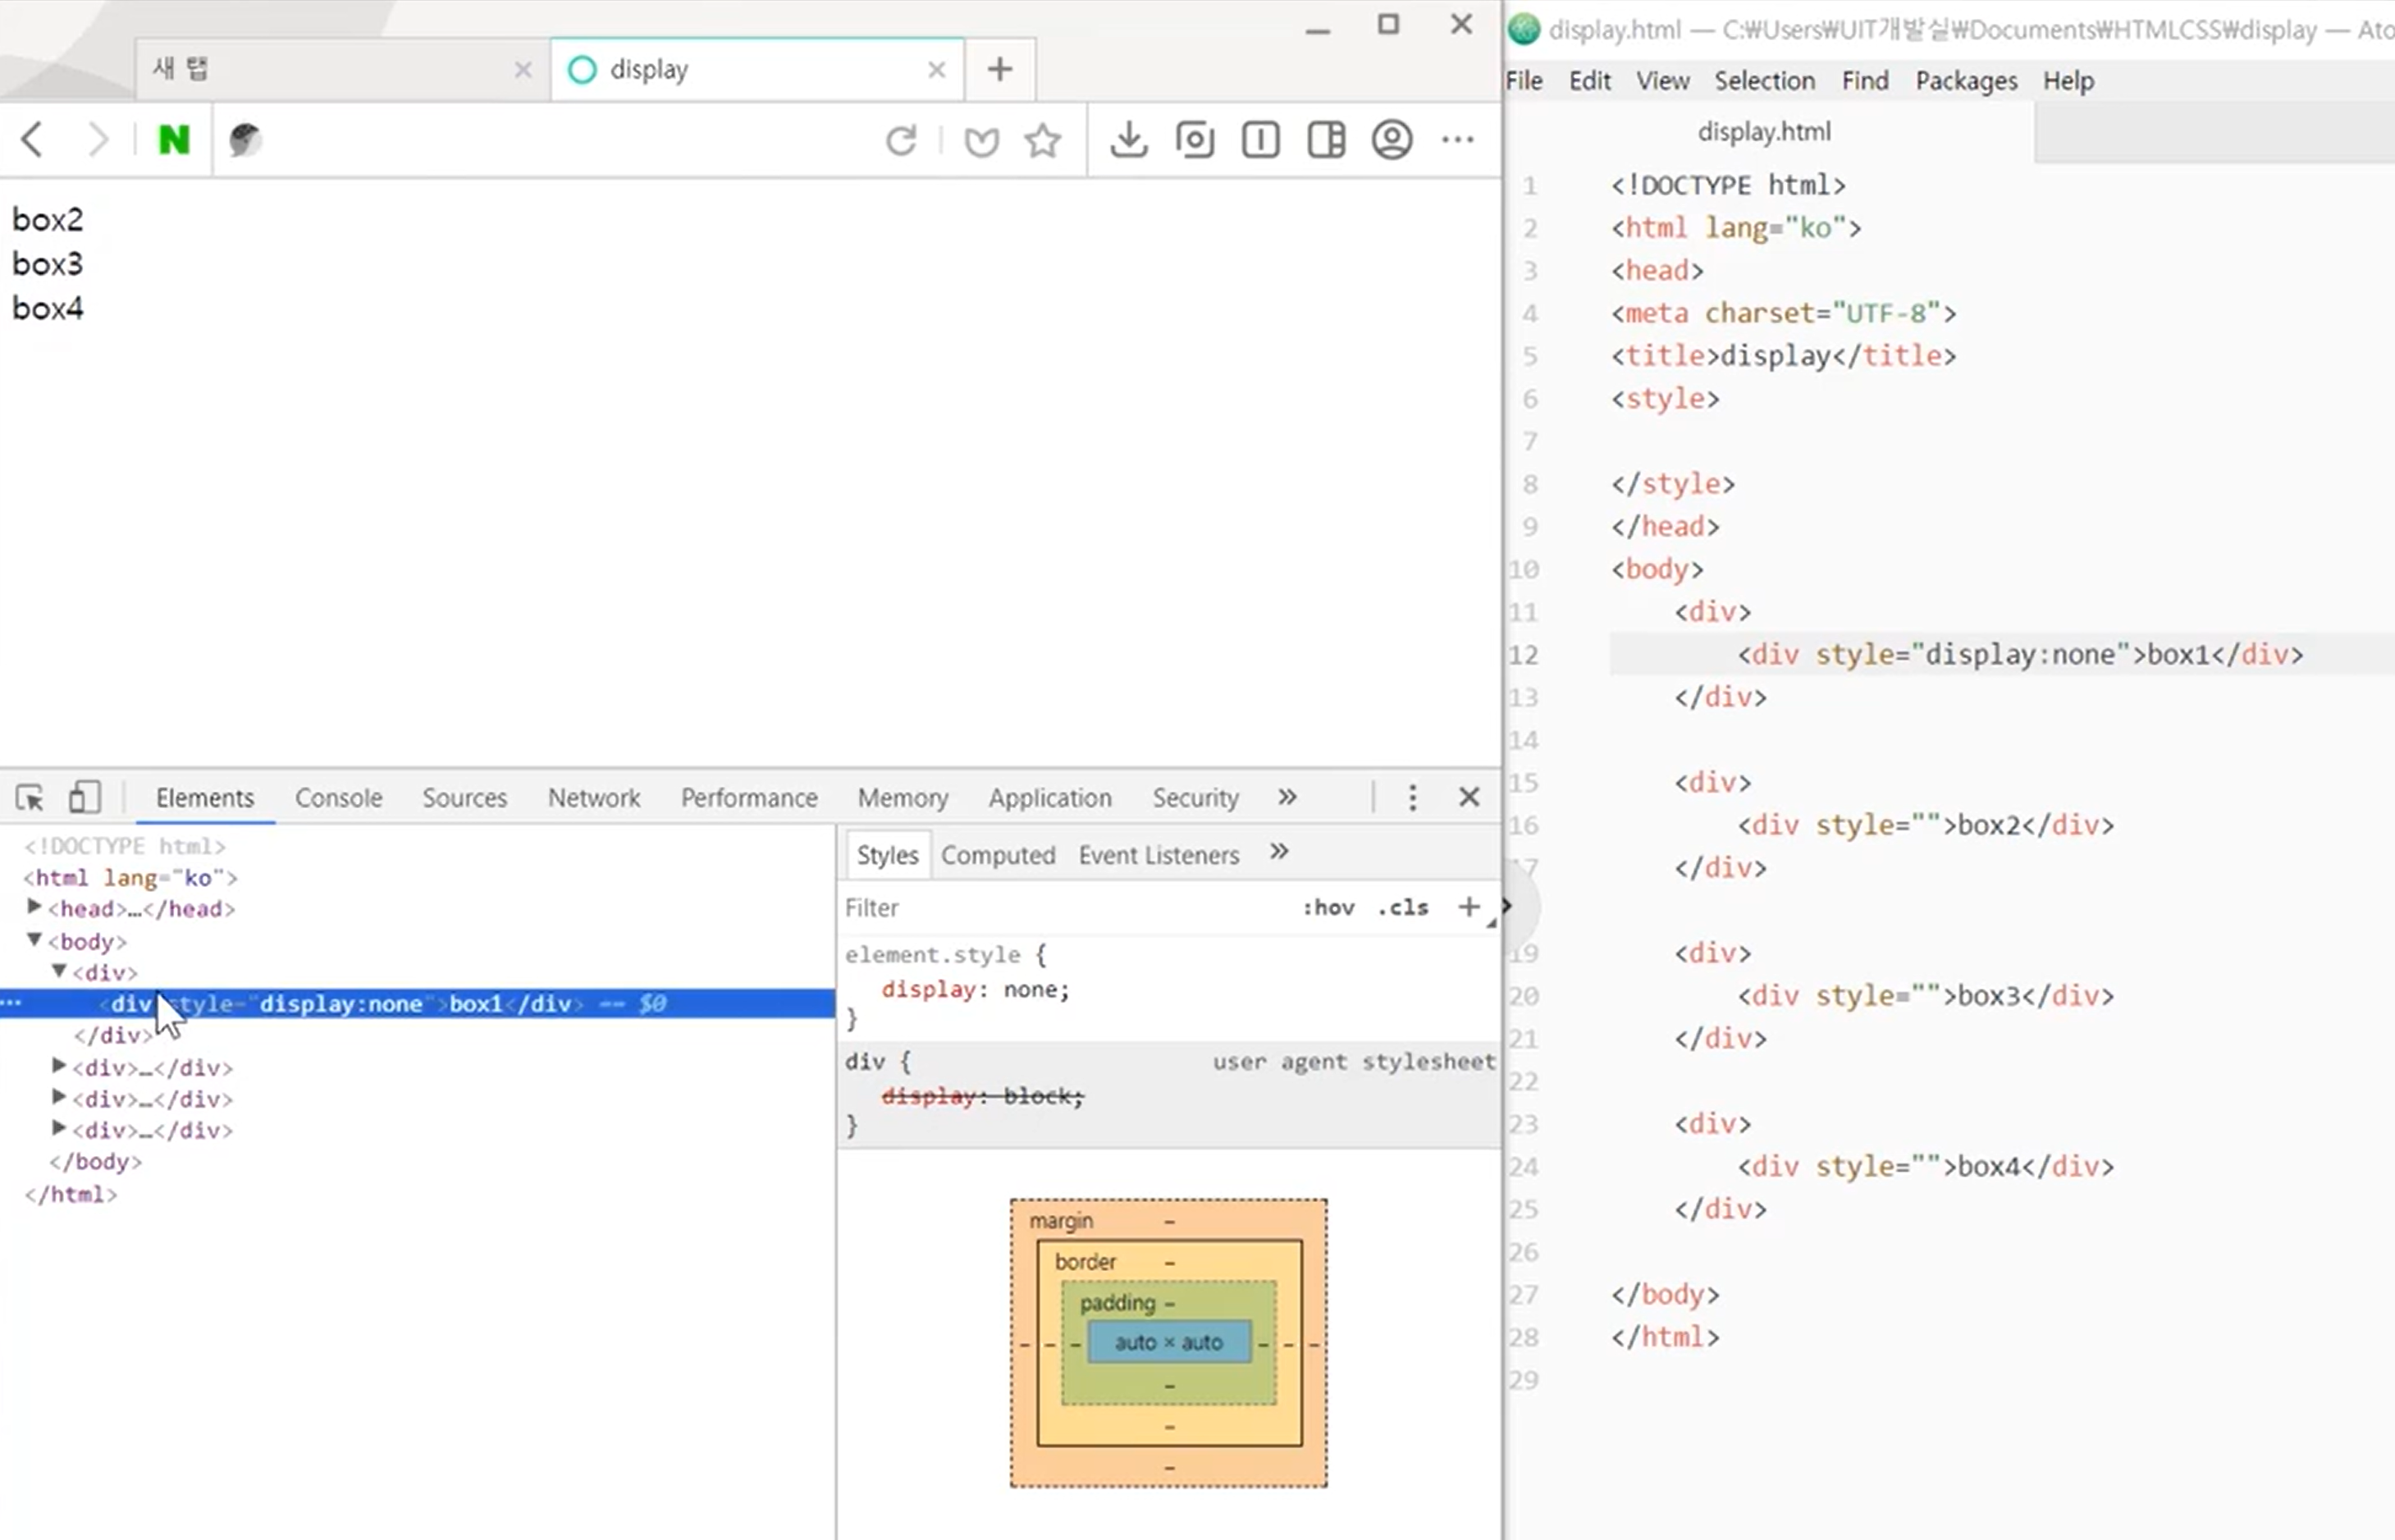The width and height of the screenshot is (2395, 1540).
Task: Open the user profile icon
Action: click(x=1392, y=140)
